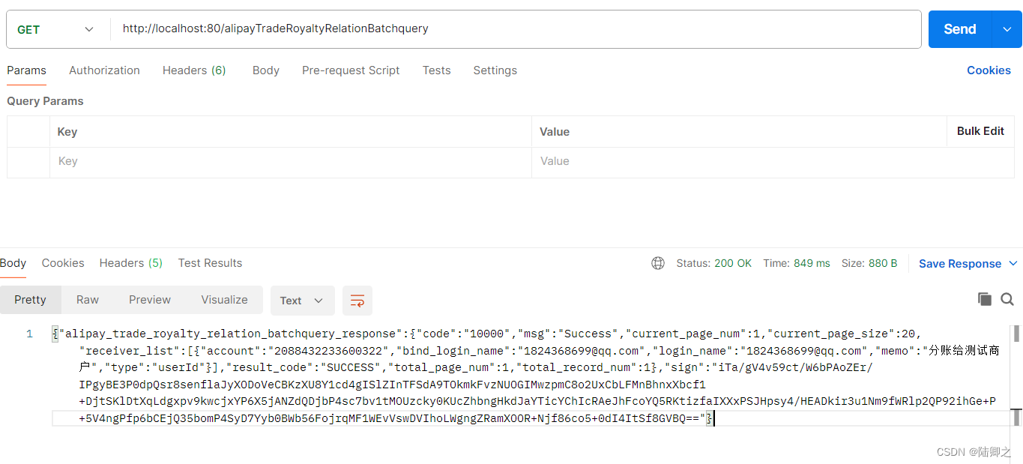Screen dimensions: 1023x464
Task: Click the request URL input field
Action: pyautogui.click(x=516, y=29)
